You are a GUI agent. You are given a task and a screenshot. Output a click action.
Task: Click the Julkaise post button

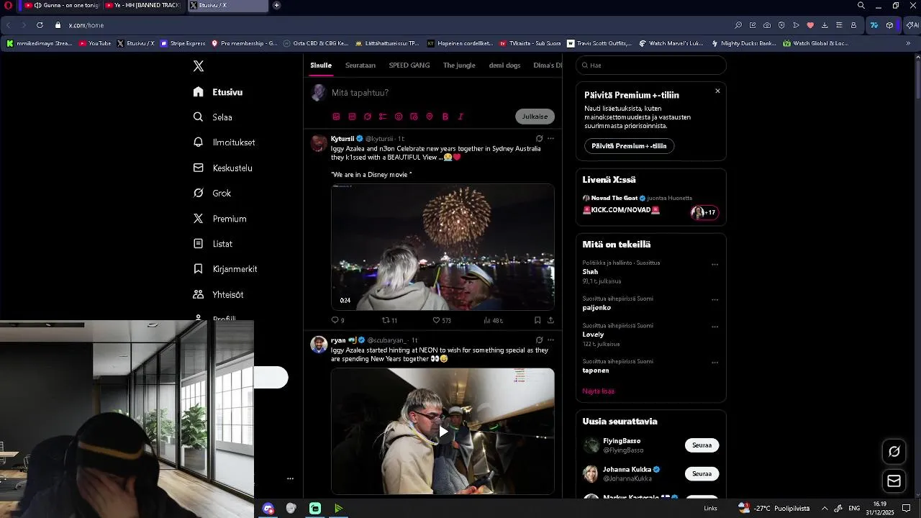(535, 117)
